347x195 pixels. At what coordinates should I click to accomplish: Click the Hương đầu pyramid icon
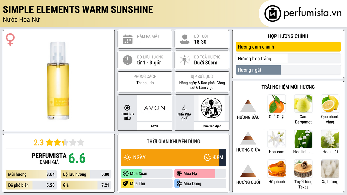[248, 106]
